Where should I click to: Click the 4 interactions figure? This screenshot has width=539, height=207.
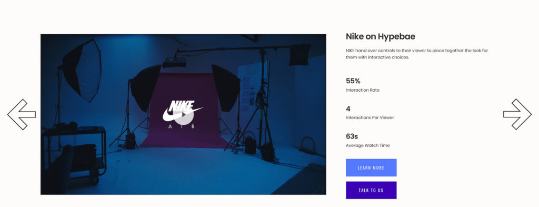point(348,109)
